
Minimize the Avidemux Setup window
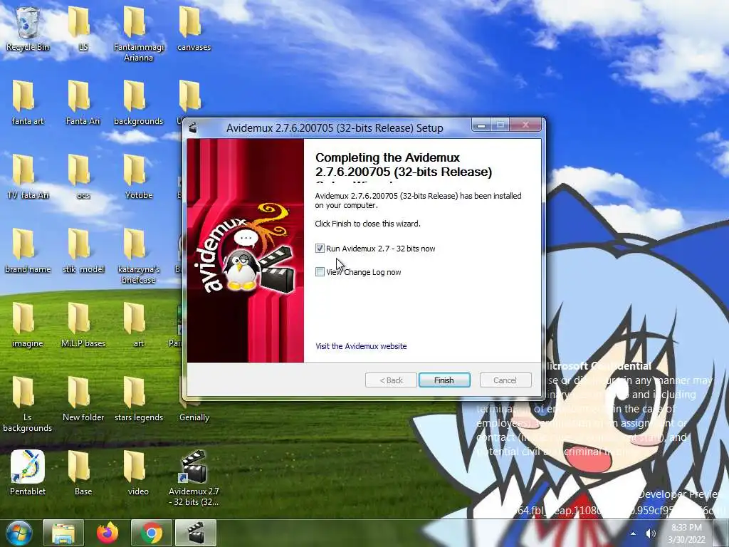482,125
